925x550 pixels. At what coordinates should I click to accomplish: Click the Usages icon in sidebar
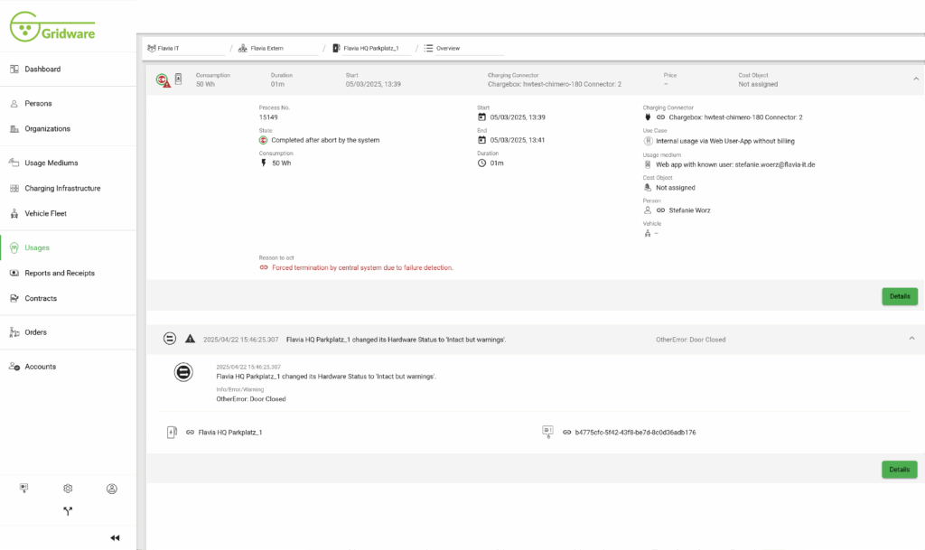click(x=14, y=247)
